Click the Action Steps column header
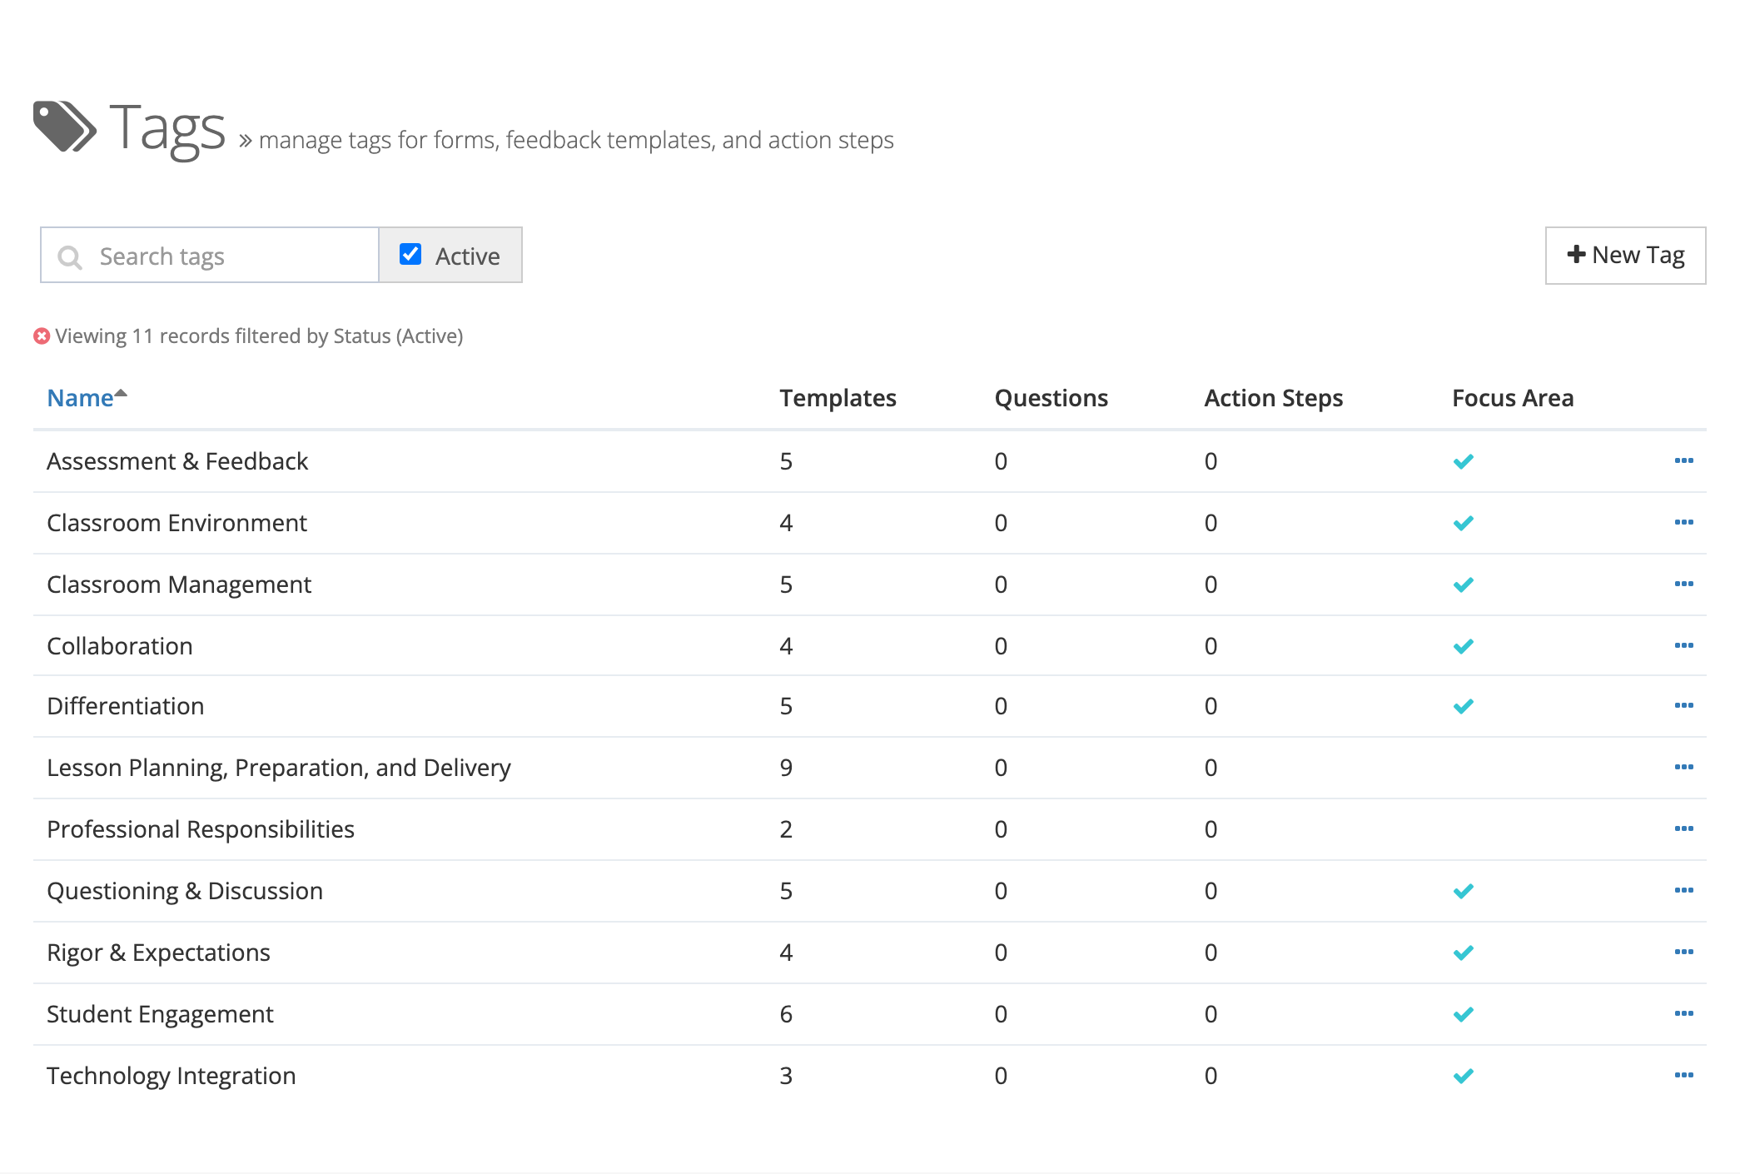Image resolution: width=1740 pixels, height=1174 pixels. point(1273,398)
